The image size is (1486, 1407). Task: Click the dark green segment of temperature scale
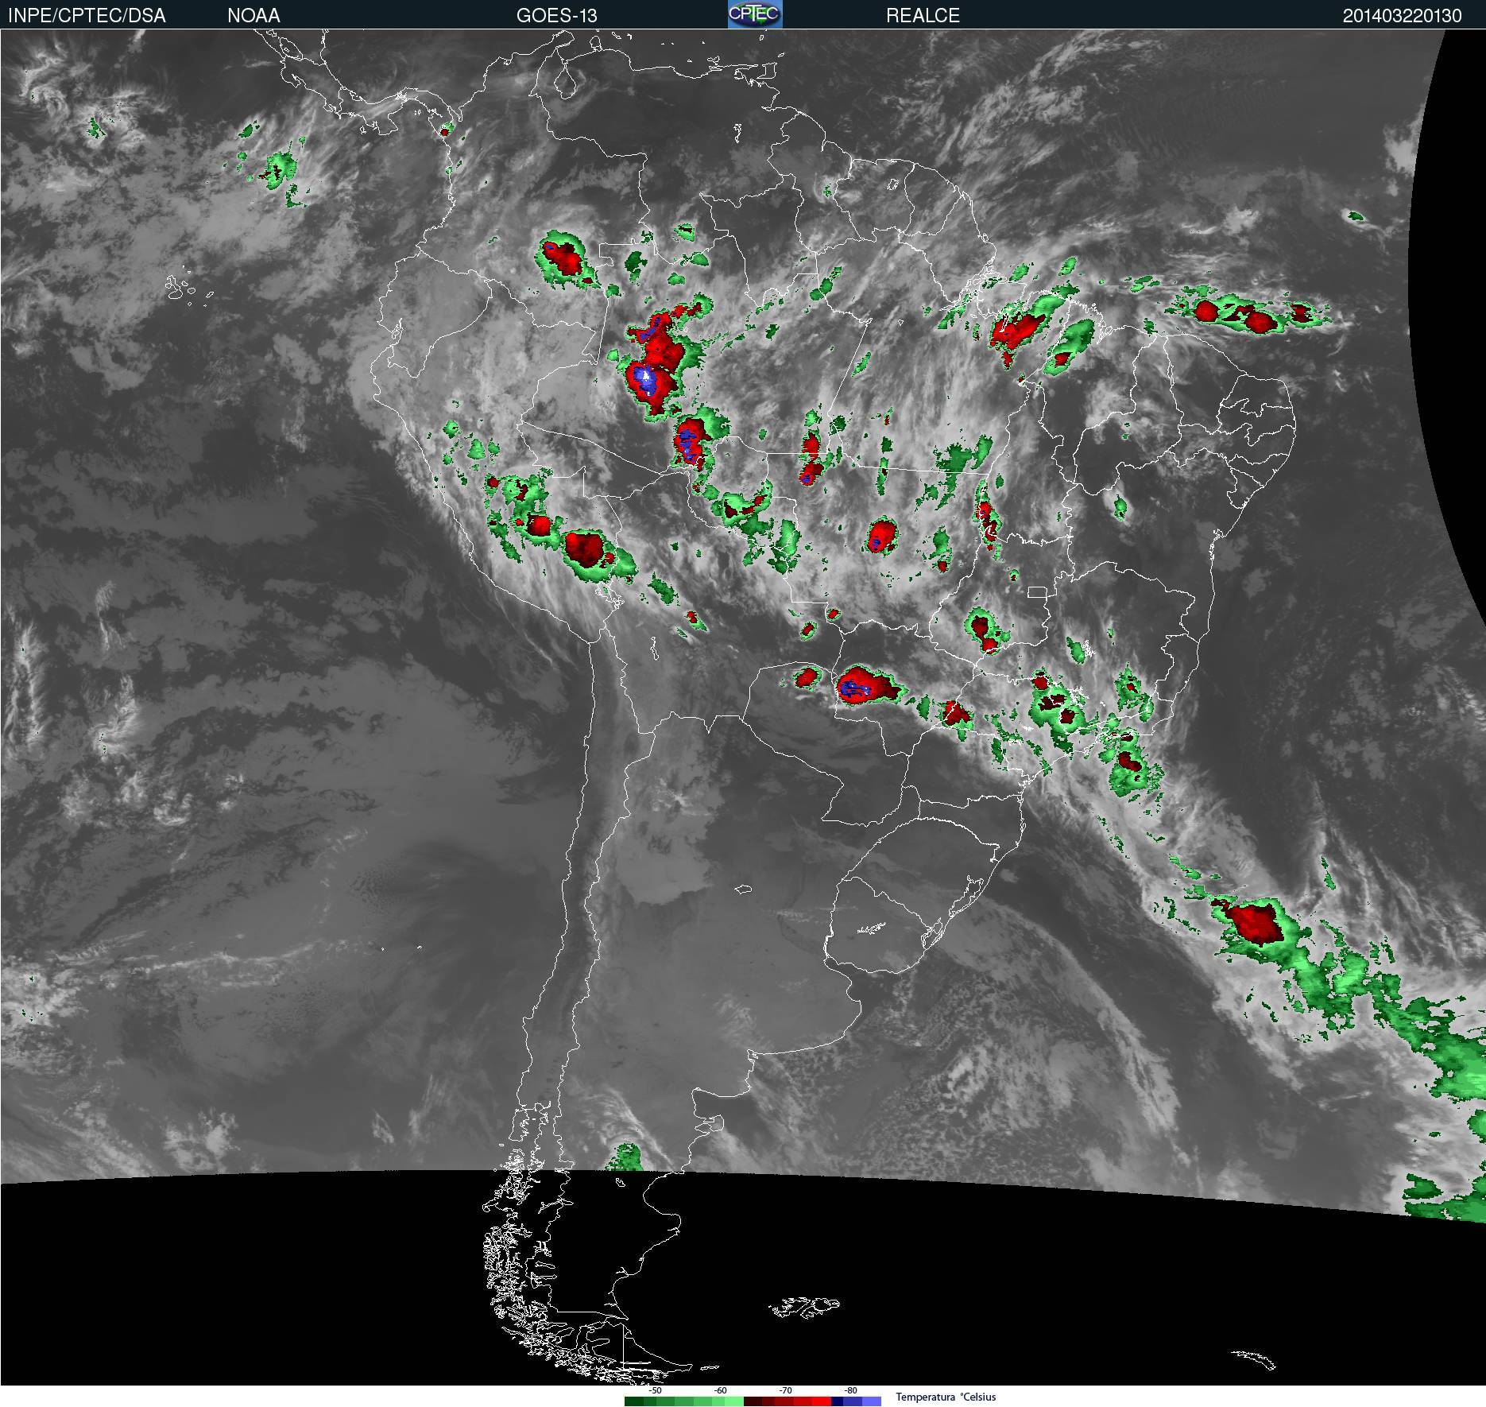634,1401
